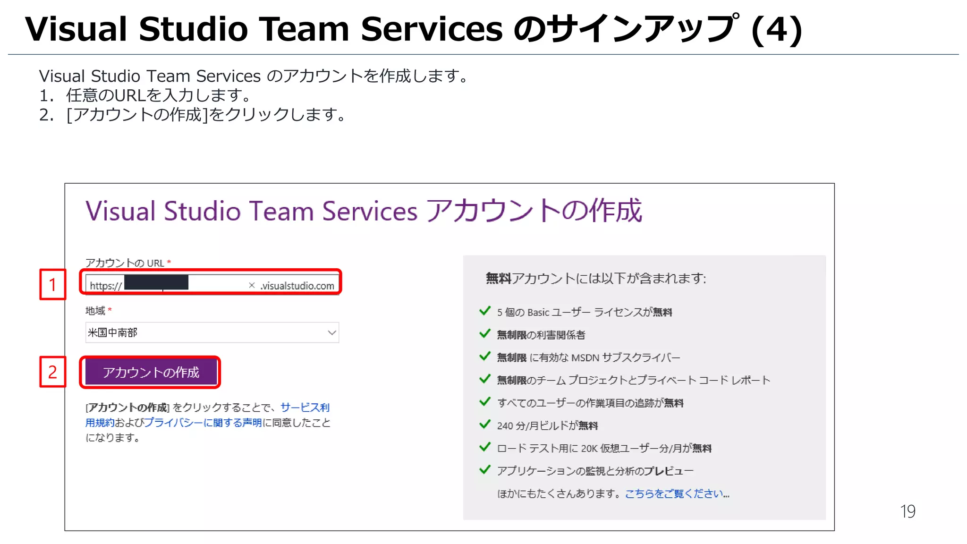967x544 pixels.
Task: Select the line すべてのユーザーの作業項目の追跡が無料
Action: (590, 403)
